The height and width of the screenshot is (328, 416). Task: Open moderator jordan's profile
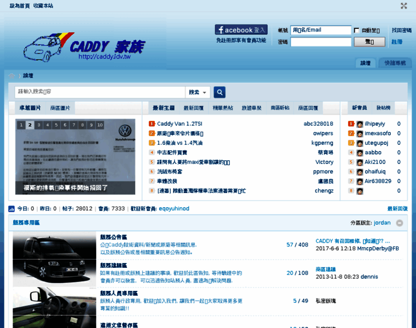[382, 222]
